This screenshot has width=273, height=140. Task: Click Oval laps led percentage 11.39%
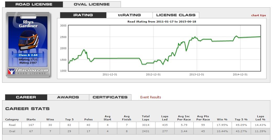tap(260, 131)
